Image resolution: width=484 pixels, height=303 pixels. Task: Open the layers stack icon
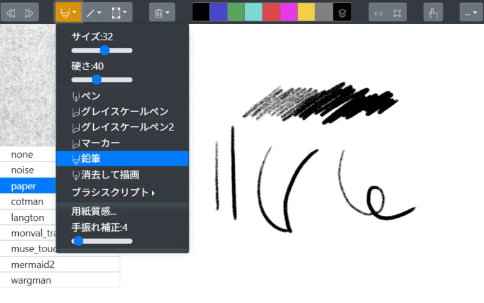(342, 12)
